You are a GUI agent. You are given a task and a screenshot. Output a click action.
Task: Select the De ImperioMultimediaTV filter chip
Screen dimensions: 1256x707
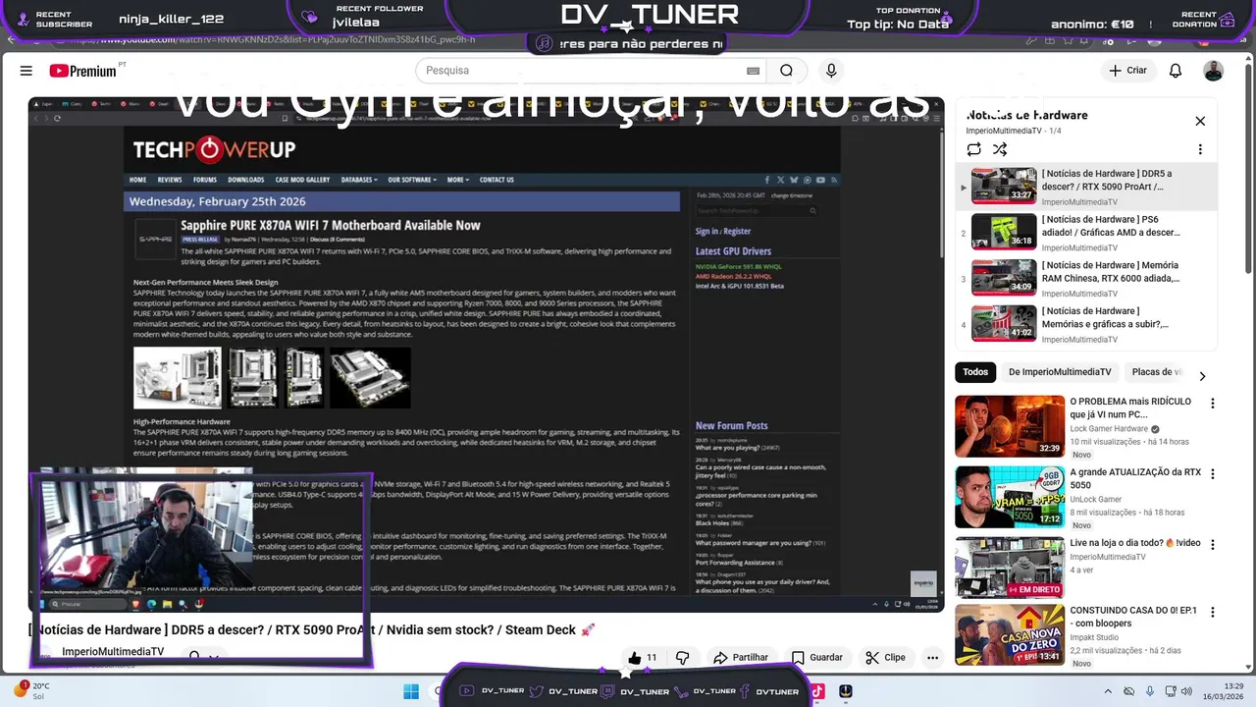1060,372
